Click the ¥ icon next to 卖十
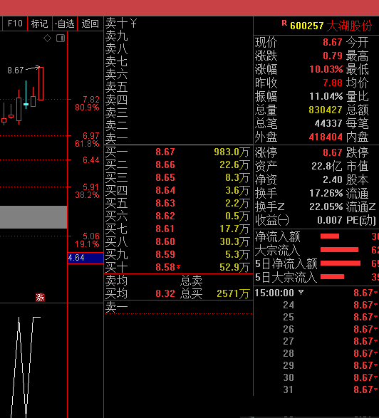The image size is (379, 418). [133, 23]
